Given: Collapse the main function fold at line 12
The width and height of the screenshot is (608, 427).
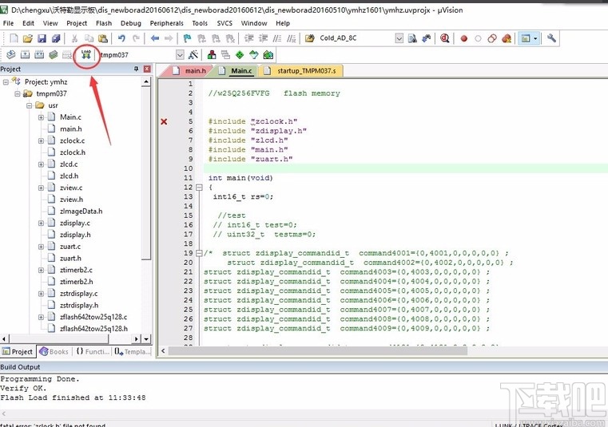Looking at the screenshot, I should click(x=199, y=188).
